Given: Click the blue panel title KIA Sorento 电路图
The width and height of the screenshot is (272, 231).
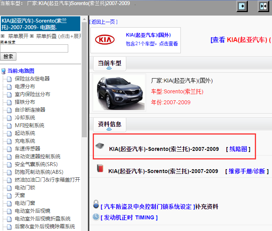Looking at the screenshot, I should click(x=41, y=24).
